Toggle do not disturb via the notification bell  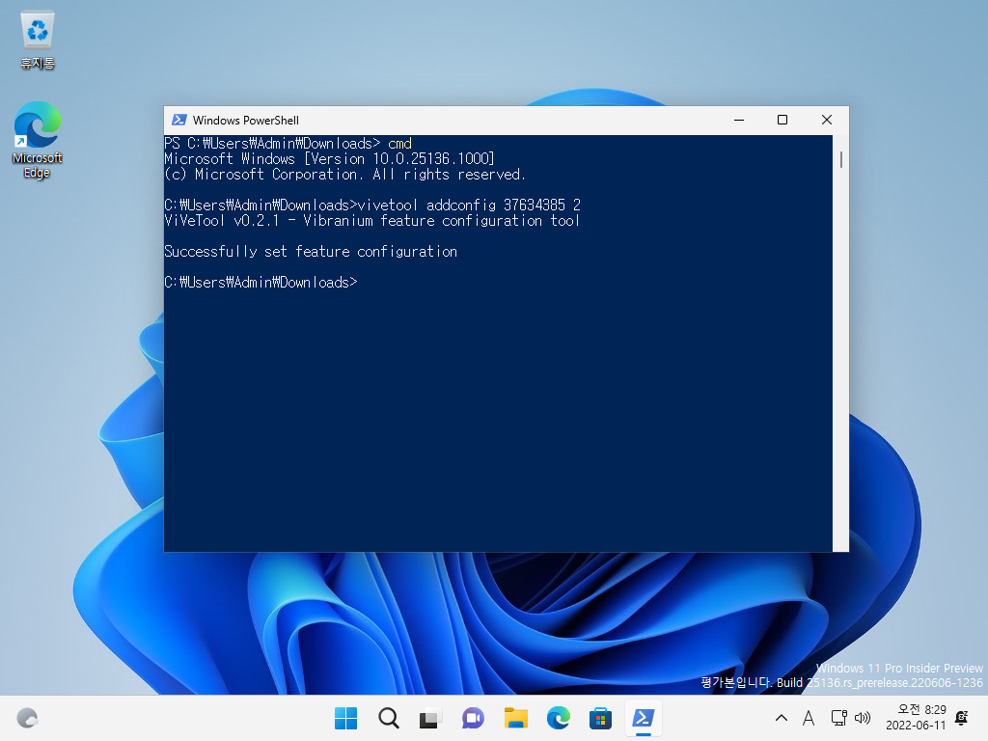pos(961,718)
